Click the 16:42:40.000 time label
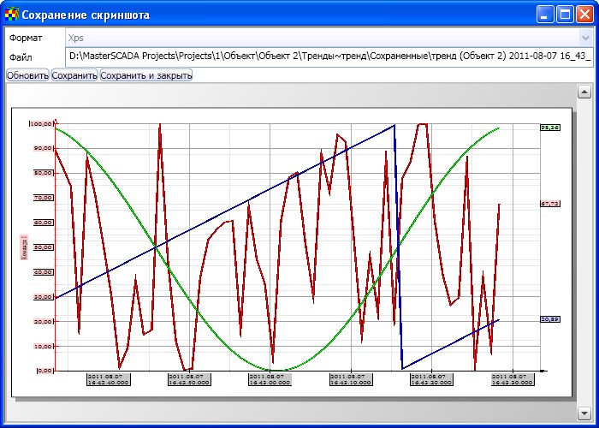599x428 pixels. [x=109, y=379]
